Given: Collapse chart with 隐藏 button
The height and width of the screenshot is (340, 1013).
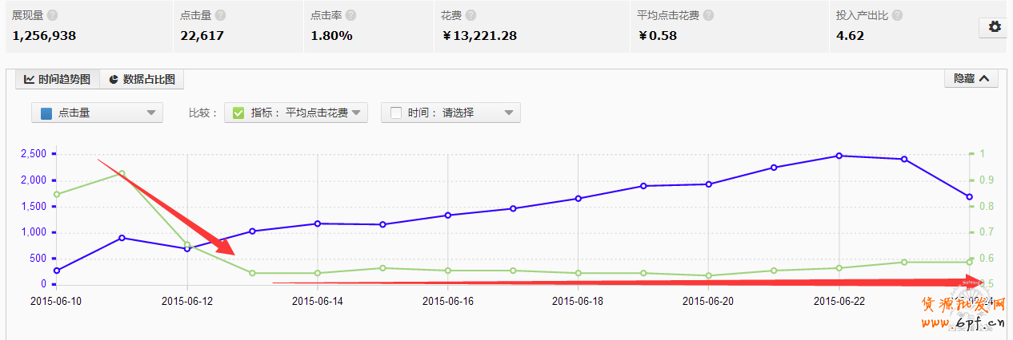Looking at the screenshot, I should 971,78.
